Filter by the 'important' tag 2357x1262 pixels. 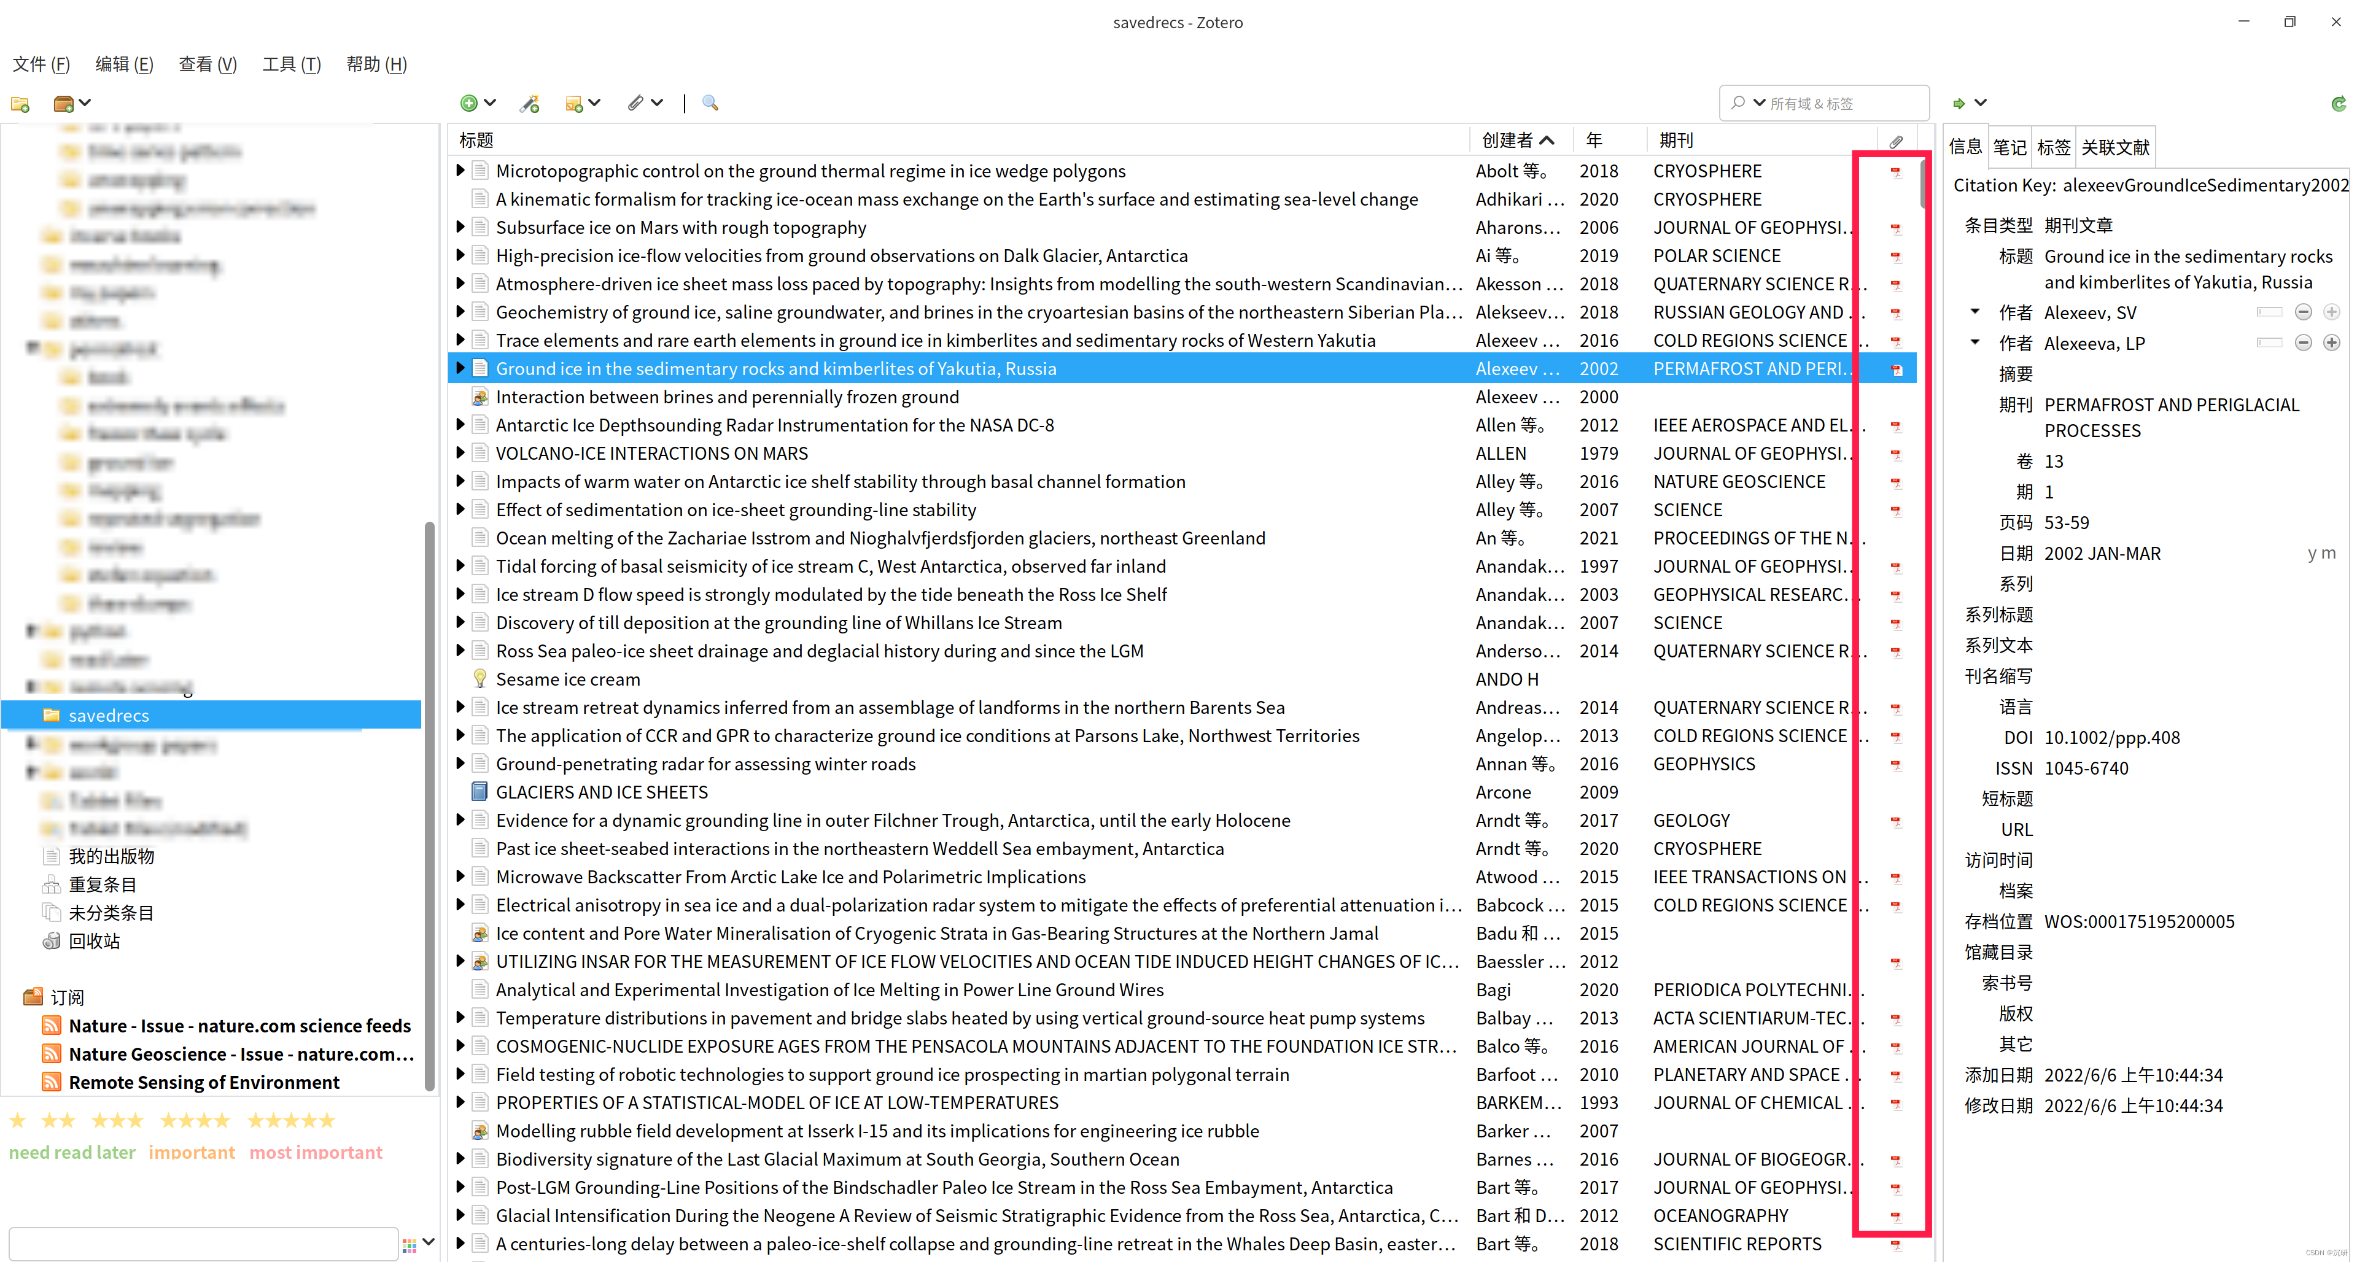(192, 1152)
